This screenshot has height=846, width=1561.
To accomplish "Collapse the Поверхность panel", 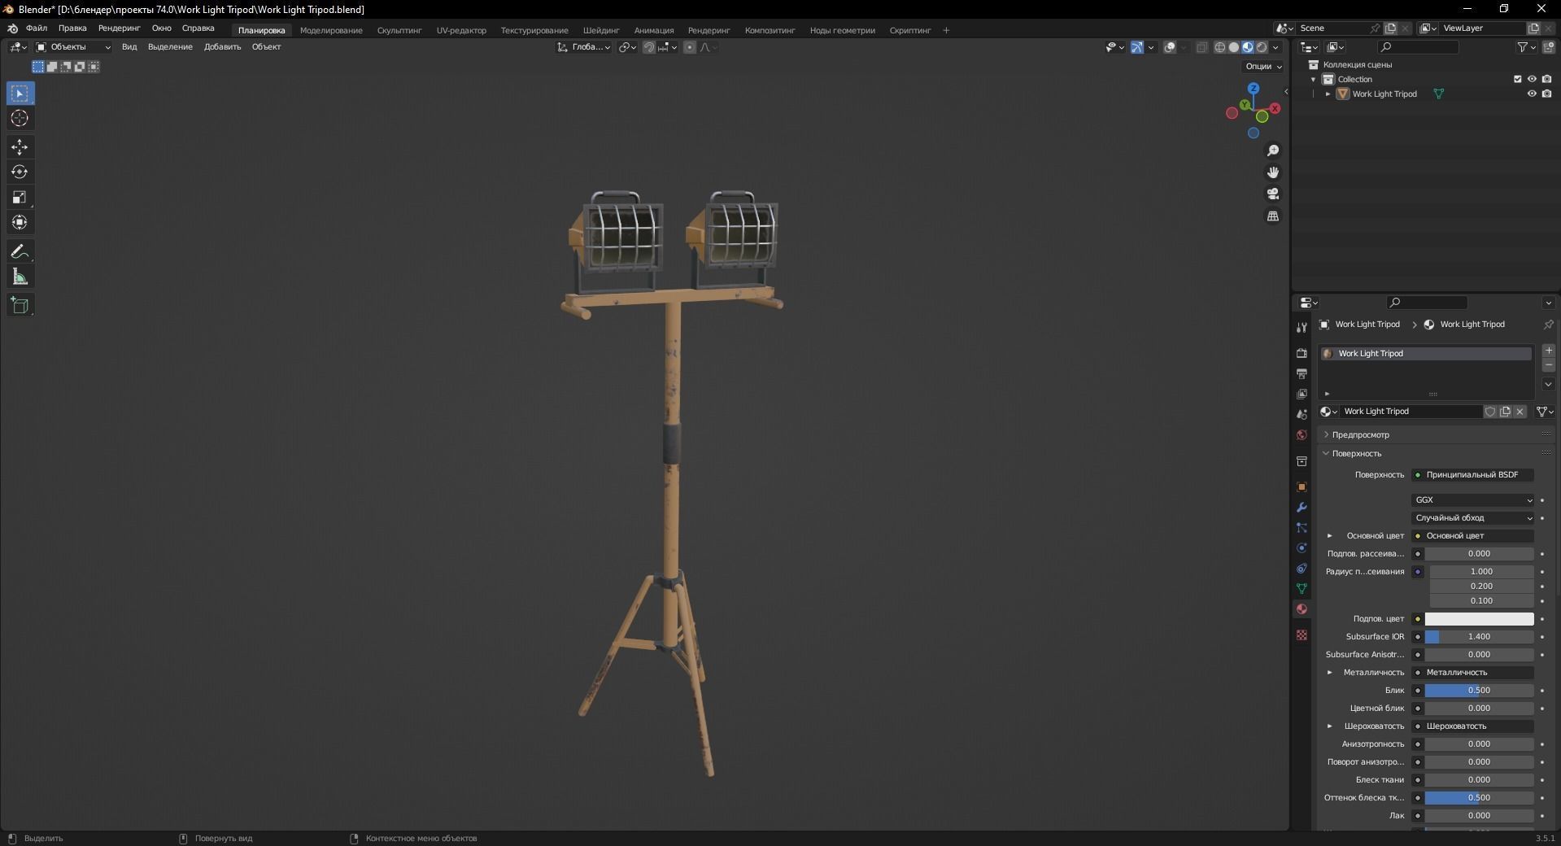I will 1356,454.
